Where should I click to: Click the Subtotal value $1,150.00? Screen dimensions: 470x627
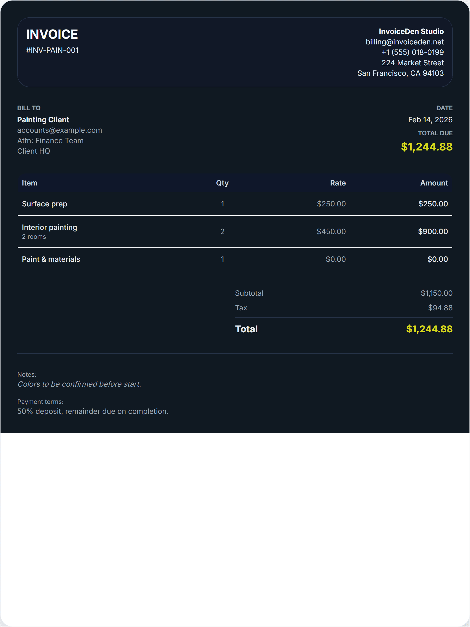tap(436, 293)
